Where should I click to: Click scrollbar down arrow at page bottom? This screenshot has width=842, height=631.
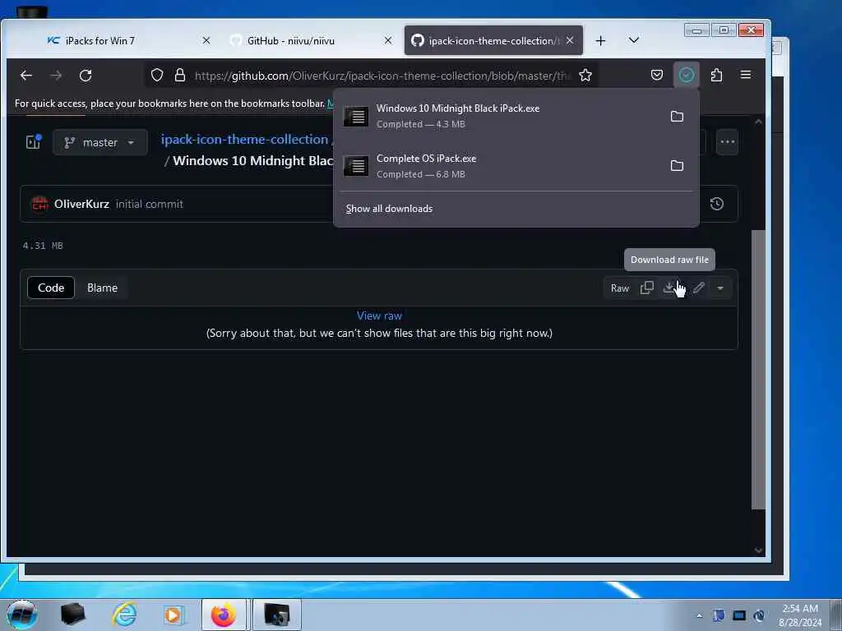coord(758,550)
